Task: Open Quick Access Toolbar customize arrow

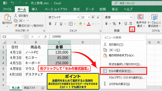Action: [x=26, y=3]
